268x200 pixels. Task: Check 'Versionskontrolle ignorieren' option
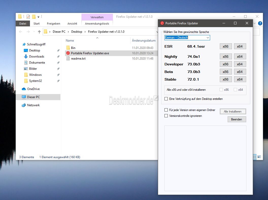pyautogui.click(x=166, y=116)
